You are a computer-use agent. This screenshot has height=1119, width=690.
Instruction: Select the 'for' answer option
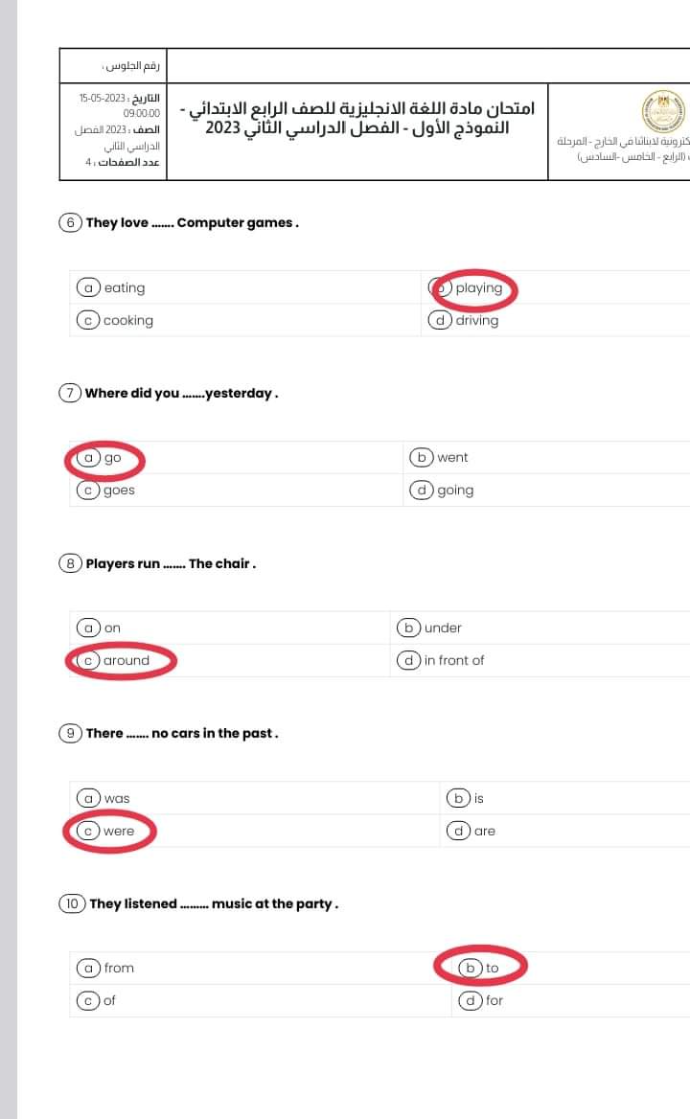coord(494,1000)
